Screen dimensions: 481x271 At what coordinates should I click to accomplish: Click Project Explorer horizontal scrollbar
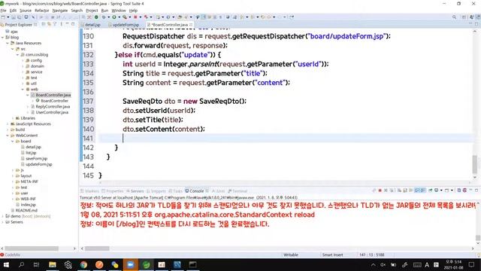pos(32,248)
